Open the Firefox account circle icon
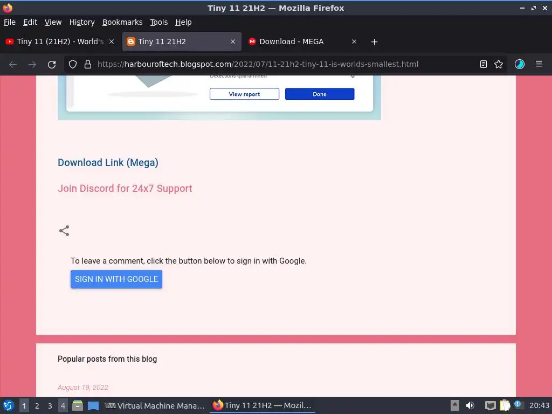Viewport: 552px width, 414px height. coord(519,64)
